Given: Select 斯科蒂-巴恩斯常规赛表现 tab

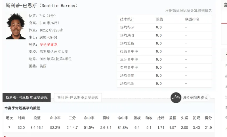Looking at the screenshot, I should pos(27,98).
